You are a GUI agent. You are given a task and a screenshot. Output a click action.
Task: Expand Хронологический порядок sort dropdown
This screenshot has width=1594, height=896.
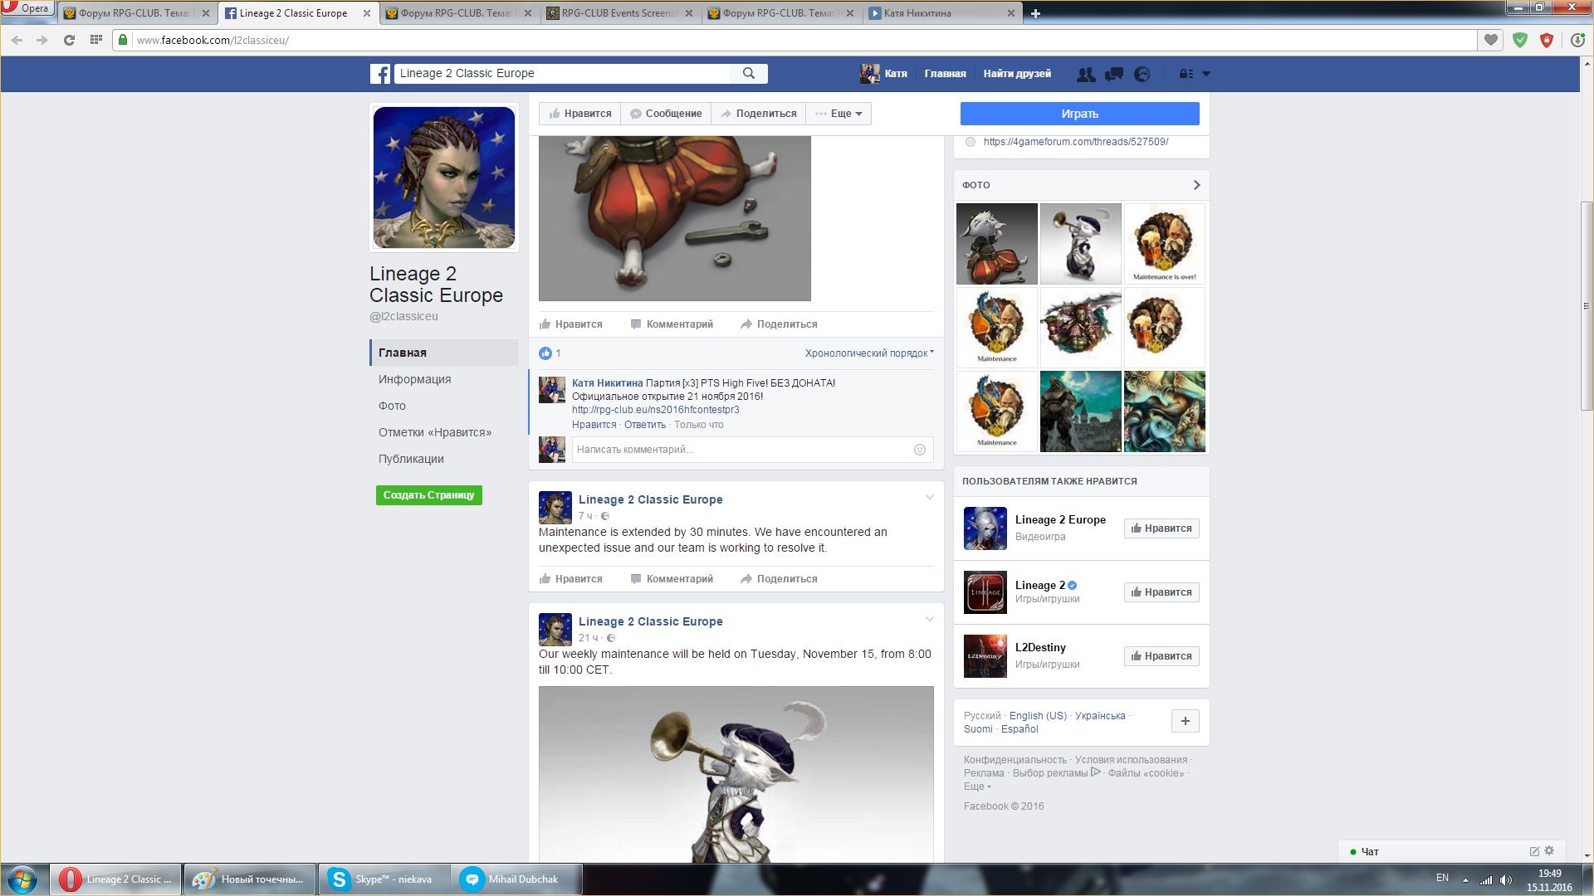pos(868,353)
